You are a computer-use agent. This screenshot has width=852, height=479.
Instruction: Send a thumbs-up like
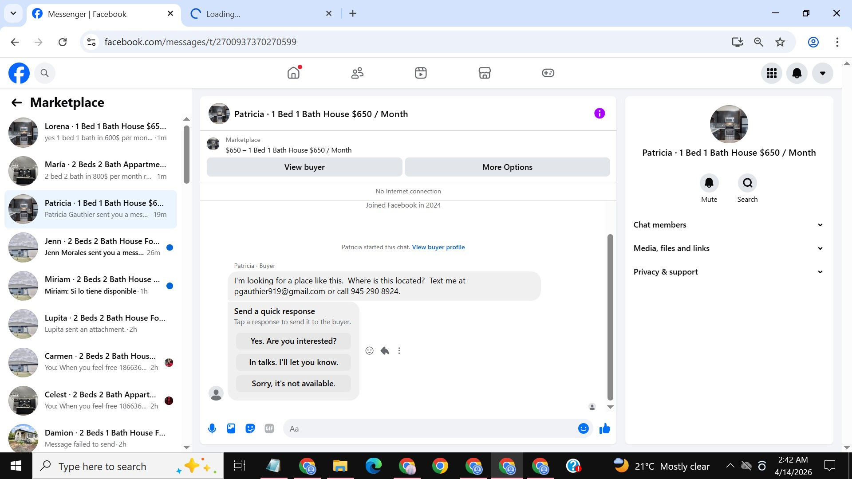604,428
